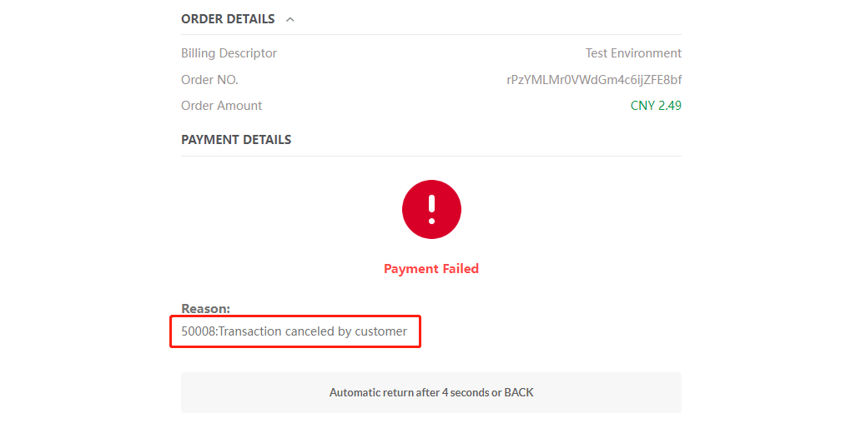Click the divider line under ORDER DETAILS
Image resolution: width=866 pixels, height=438 pixels.
click(431, 35)
